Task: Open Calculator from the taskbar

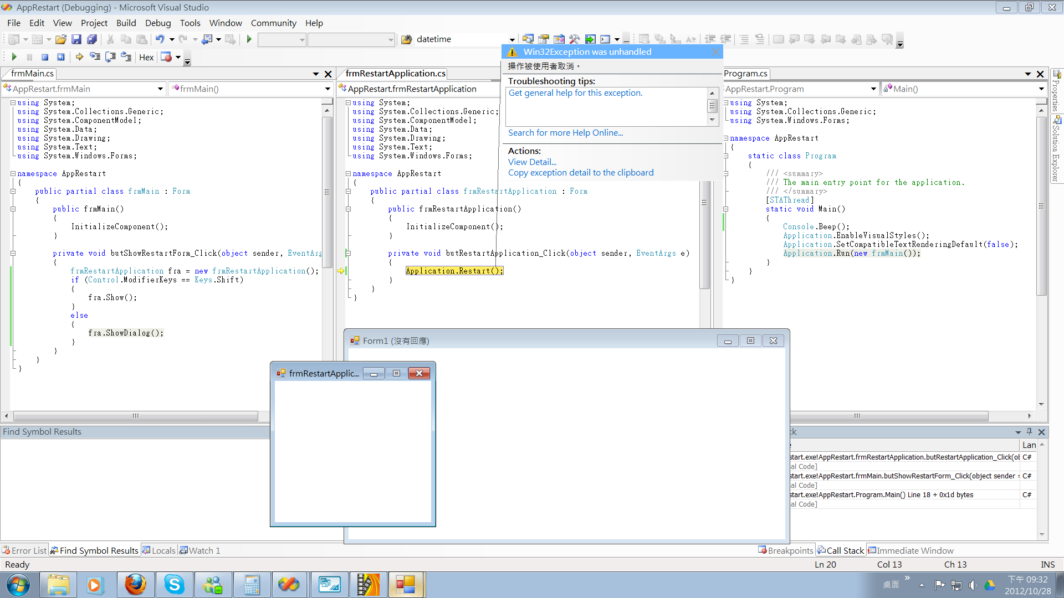Action: [252, 585]
